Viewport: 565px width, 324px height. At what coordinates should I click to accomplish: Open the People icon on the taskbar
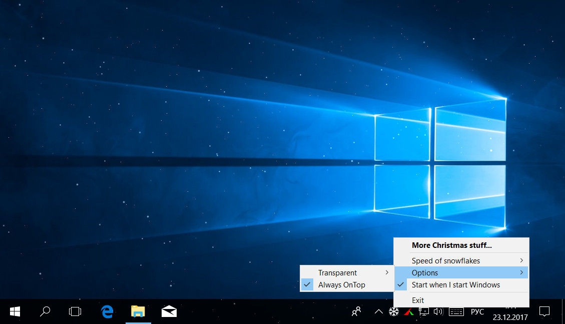[356, 311]
